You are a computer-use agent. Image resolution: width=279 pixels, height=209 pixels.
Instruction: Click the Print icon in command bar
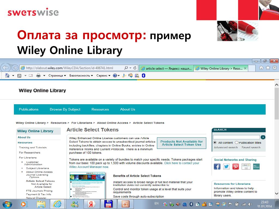tap(38, 76)
